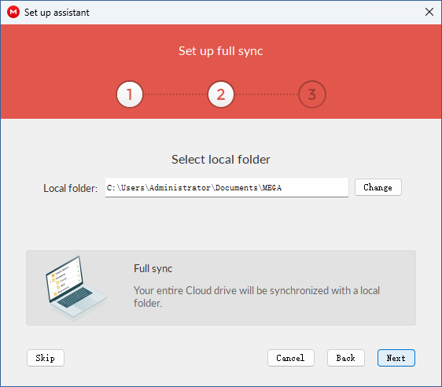Click step 3 circle in progress indicator

(312, 94)
